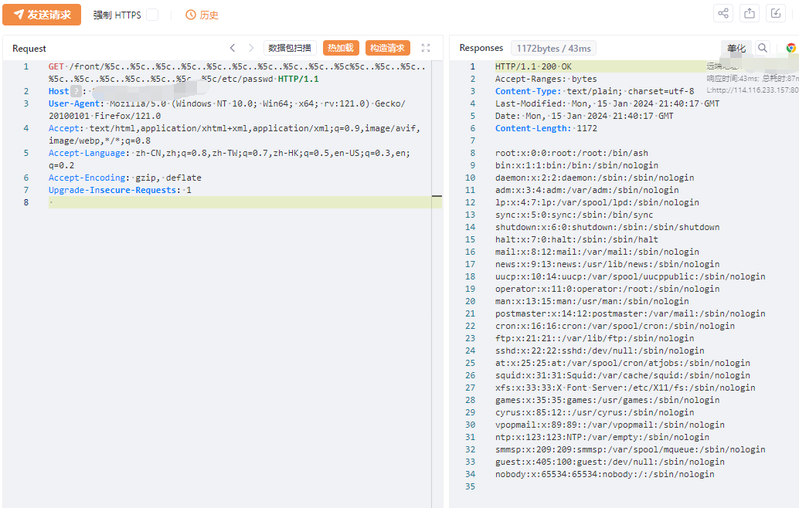Click the 美化 beautify response button
799x508 pixels.
click(x=736, y=48)
